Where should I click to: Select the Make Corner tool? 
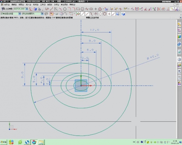[x=120, y=9]
